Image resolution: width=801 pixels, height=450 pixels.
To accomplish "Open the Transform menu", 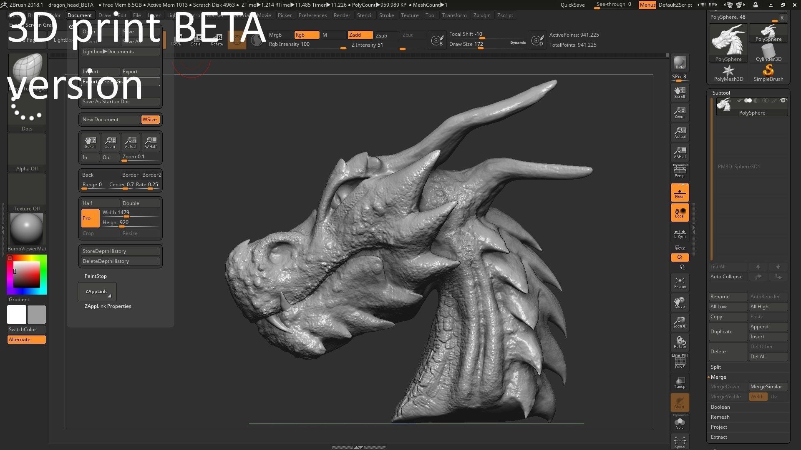I will 454,15.
